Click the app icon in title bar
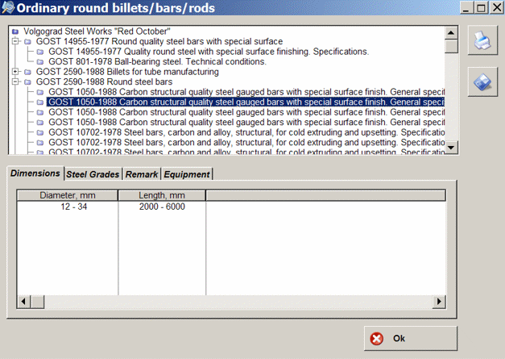This screenshot has width=505, height=359. (x=9, y=9)
